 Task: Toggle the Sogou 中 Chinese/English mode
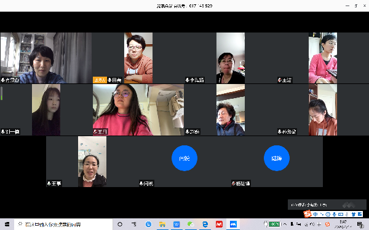tap(315, 214)
